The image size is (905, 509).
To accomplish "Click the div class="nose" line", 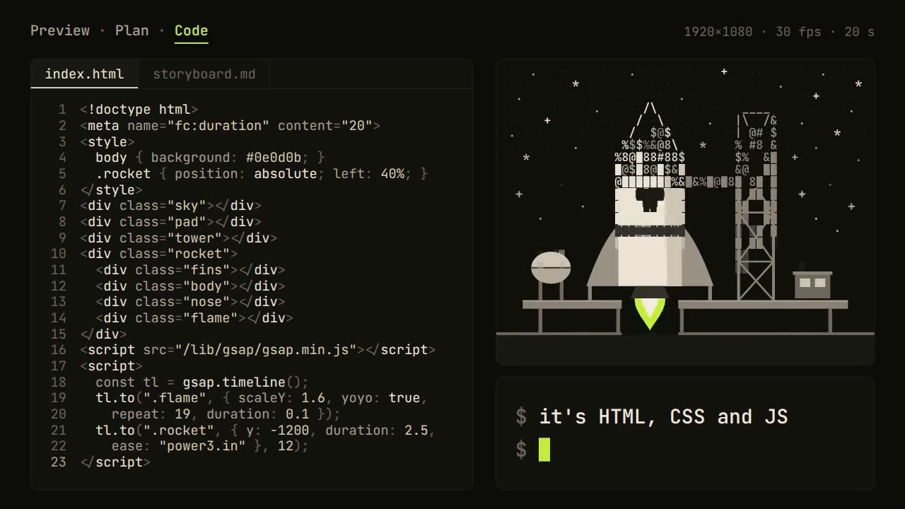I will 191,302.
